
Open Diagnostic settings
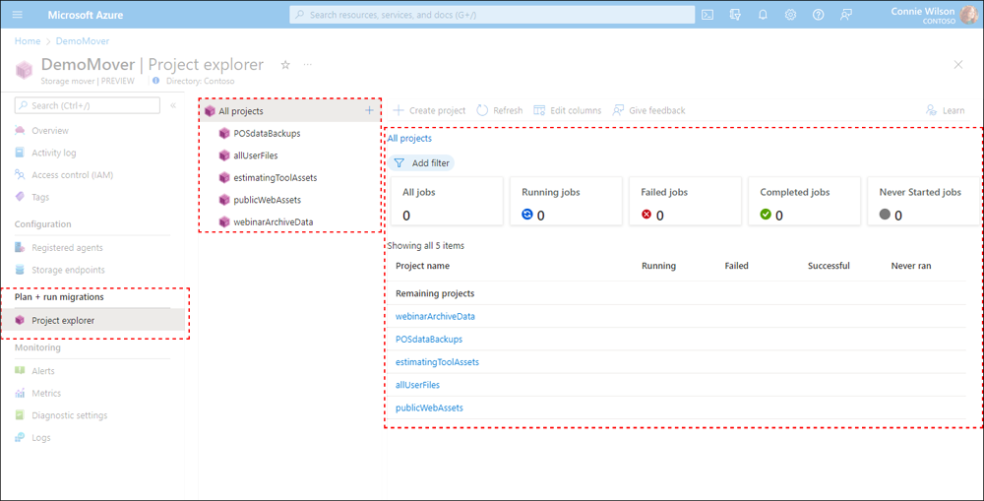coord(69,415)
